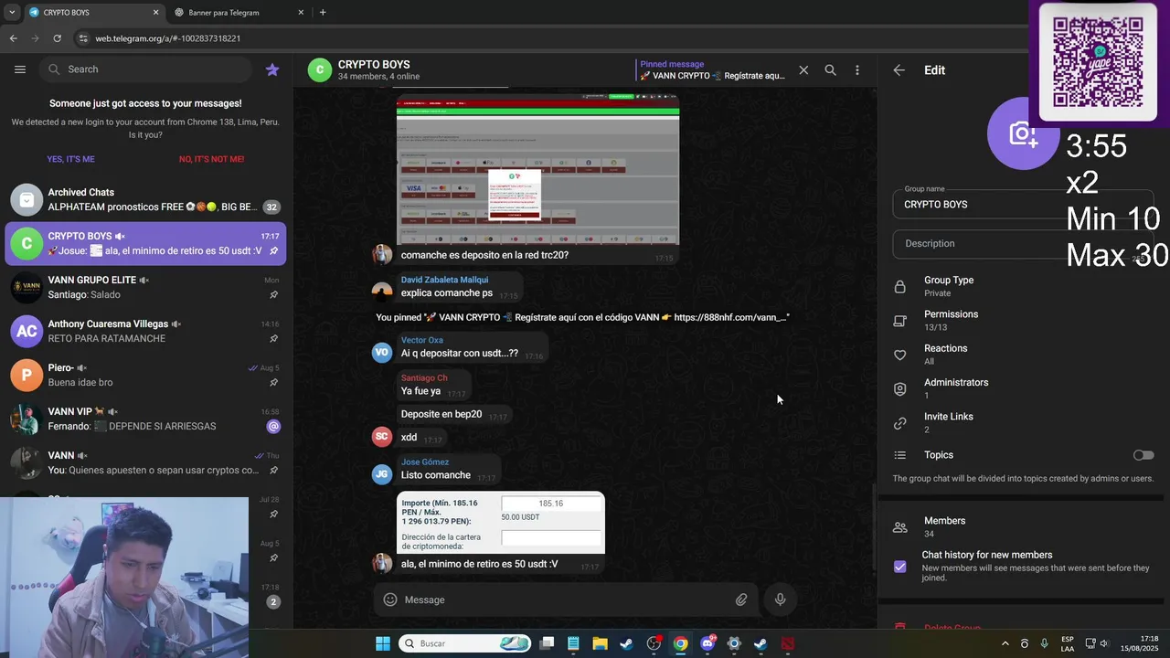Viewport: 1170px width, 658px height.
Task: Click the Search chats field
Action: point(146,69)
